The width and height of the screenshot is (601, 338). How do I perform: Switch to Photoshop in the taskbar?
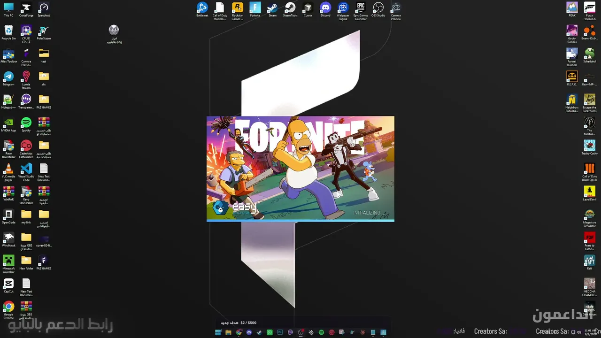click(x=280, y=332)
